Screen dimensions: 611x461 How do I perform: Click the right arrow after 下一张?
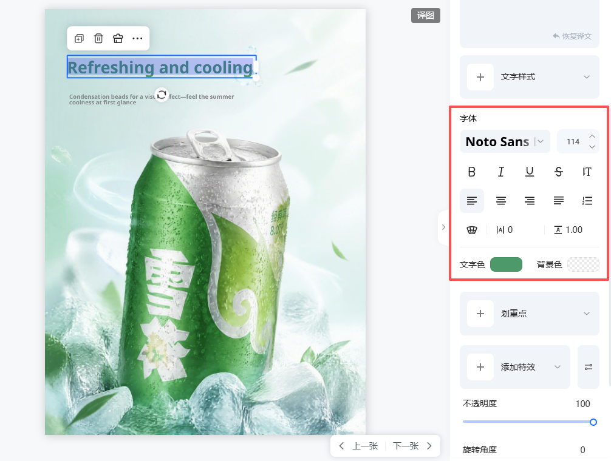[x=429, y=446]
